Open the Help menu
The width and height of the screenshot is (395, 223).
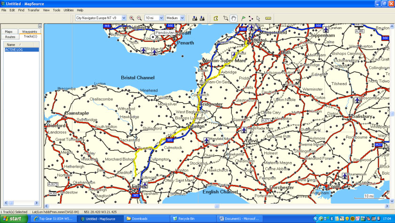tap(80, 10)
